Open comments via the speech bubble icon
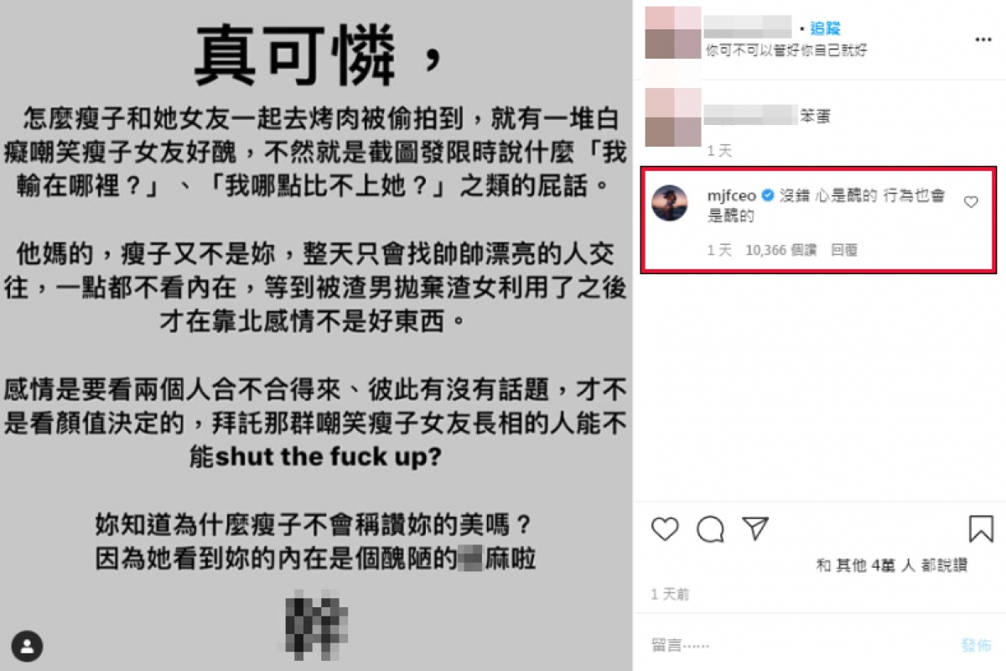This screenshot has height=671, width=1006. (x=711, y=528)
